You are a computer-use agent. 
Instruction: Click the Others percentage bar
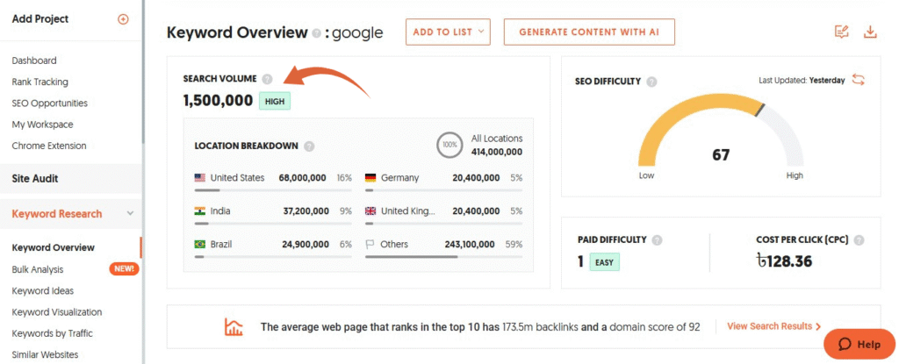point(443,256)
